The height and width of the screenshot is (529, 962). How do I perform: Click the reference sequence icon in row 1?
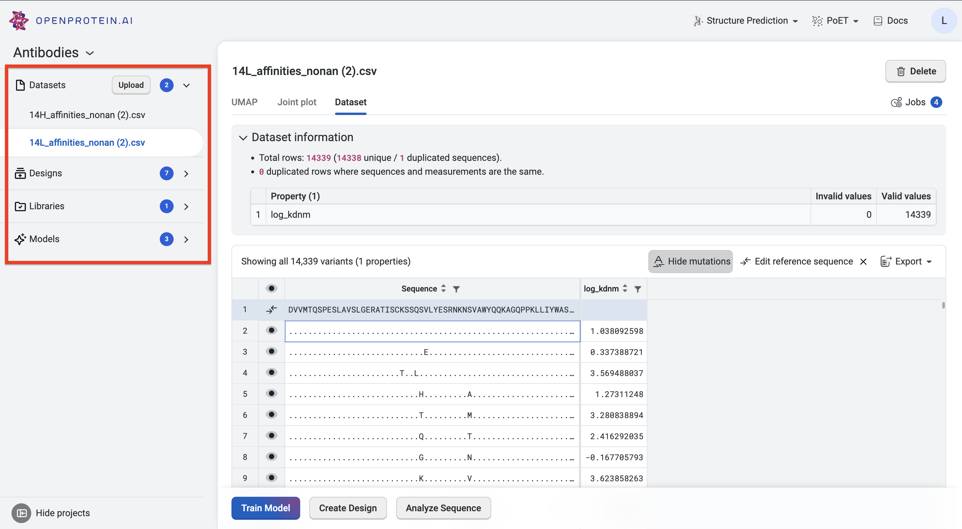tap(272, 309)
